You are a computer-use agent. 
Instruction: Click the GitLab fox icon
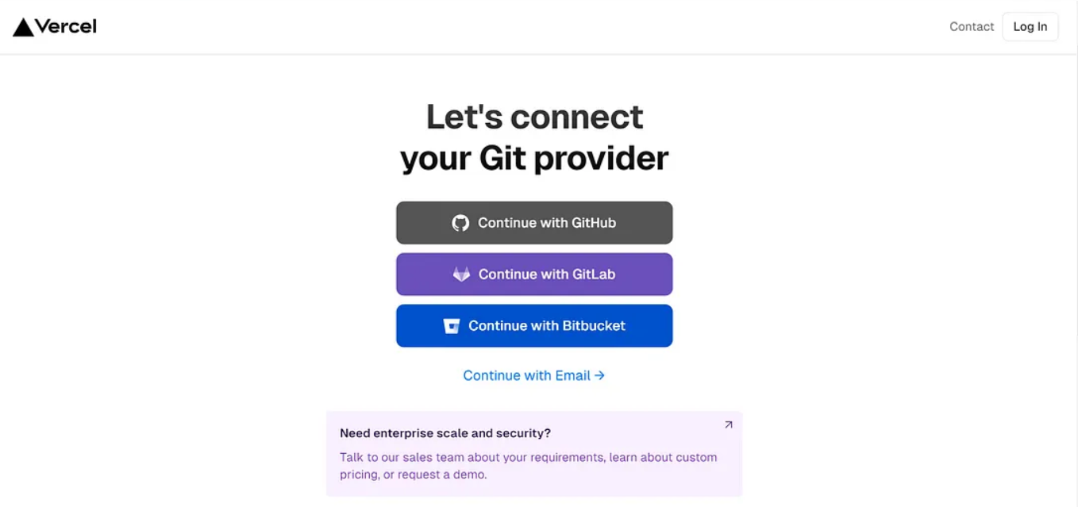(x=461, y=275)
